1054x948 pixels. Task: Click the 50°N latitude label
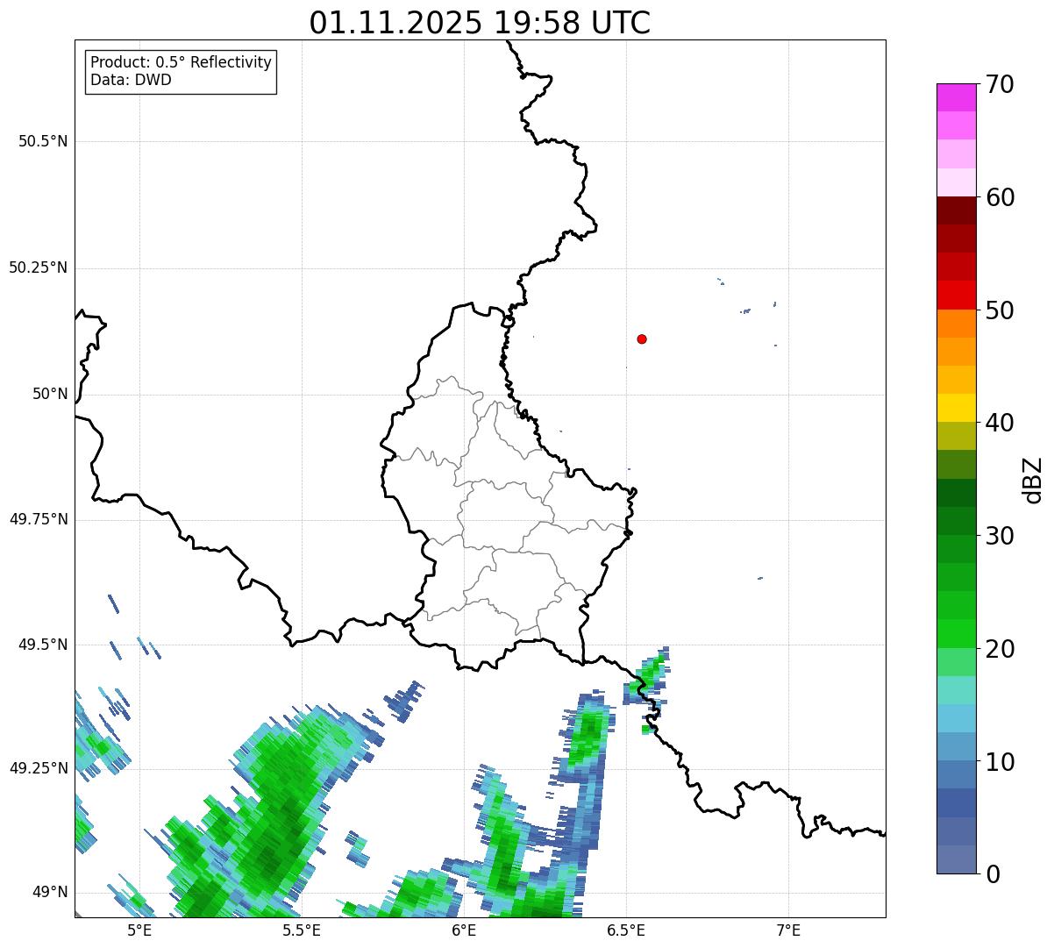click(50, 394)
